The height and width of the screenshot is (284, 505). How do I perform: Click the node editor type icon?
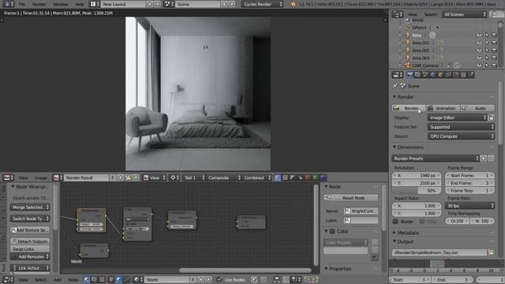pyautogui.click(x=8, y=279)
